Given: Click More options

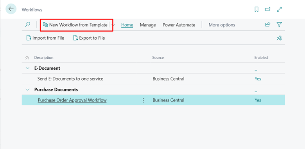Looking at the screenshot, I should (222, 25).
